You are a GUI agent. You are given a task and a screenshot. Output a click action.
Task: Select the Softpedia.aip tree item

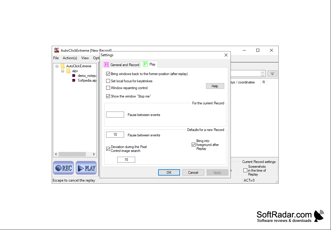pyautogui.click(x=87, y=80)
